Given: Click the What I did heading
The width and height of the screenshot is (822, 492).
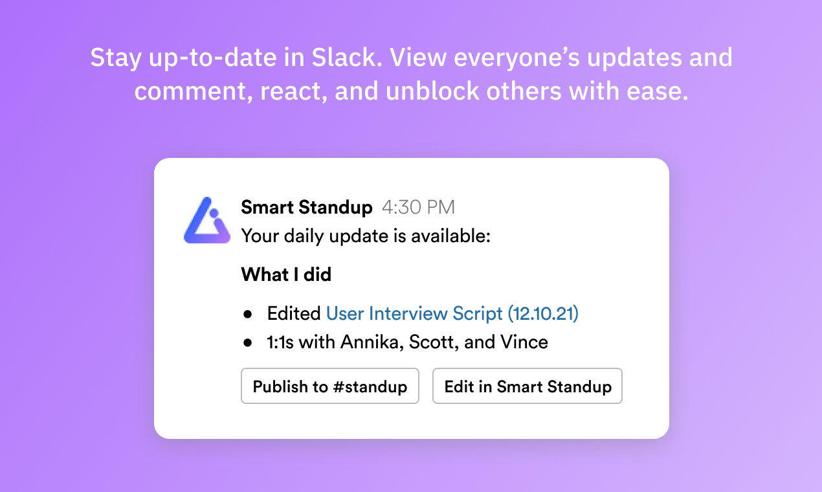Looking at the screenshot, I should [x=285, y=274].
